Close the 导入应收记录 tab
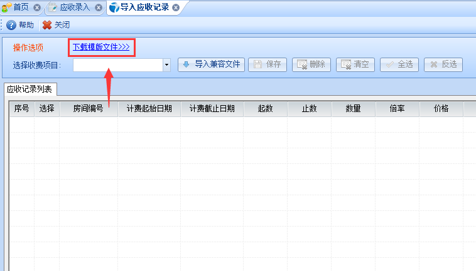476x271 pixels. (176, 8)
